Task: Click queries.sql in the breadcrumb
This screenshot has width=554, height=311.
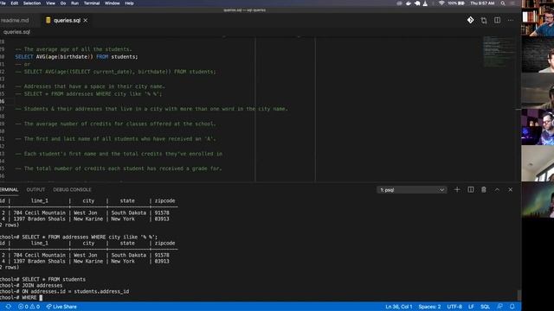Action: (x=16, y=32)
